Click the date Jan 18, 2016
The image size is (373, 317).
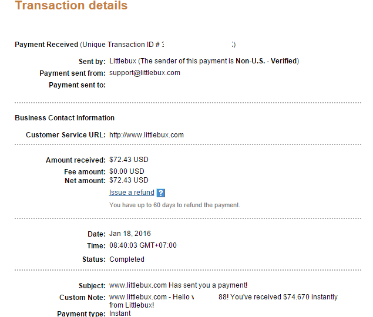[130, 234]
